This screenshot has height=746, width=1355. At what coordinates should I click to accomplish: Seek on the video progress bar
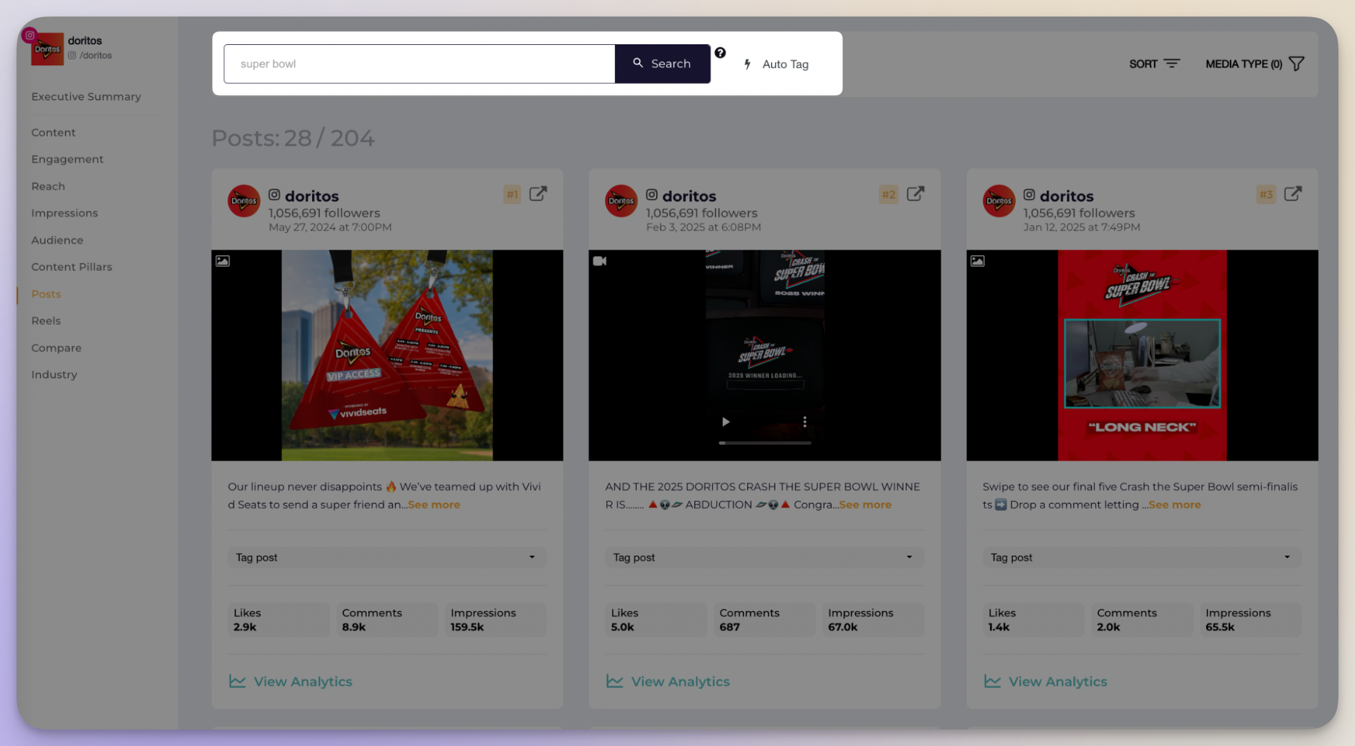coord(765,443)
